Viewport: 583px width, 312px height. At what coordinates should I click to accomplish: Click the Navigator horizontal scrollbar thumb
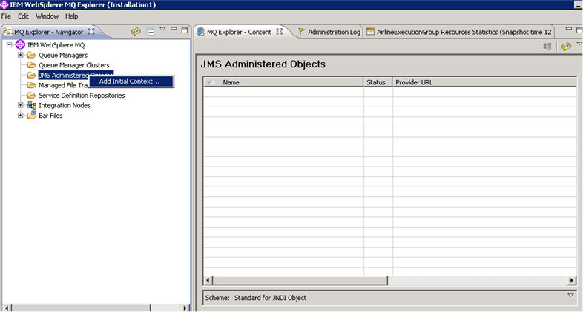[81, 308]
